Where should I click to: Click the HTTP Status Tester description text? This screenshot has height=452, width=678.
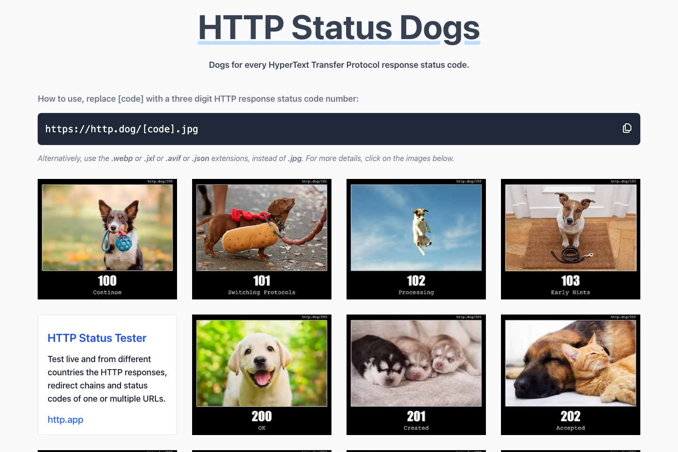(x=107, y=379)
